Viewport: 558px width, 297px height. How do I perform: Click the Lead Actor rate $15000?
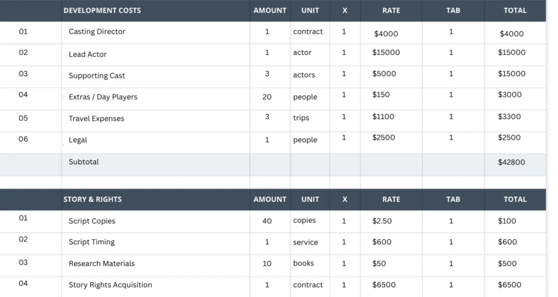[386, 53]
